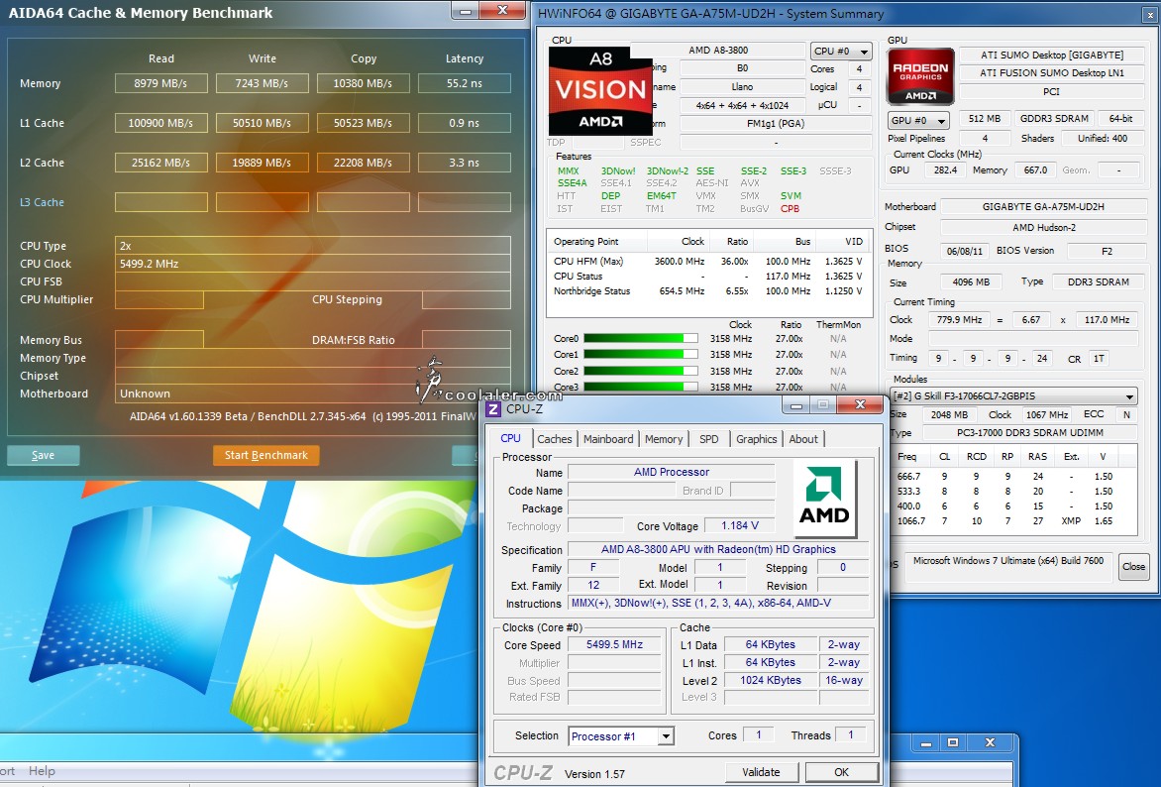
Task: Click the CPU HFM (Max) operating point row
Action: point(708,262)
